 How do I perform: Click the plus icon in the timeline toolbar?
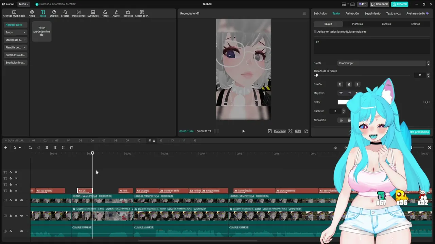[5, 147]
